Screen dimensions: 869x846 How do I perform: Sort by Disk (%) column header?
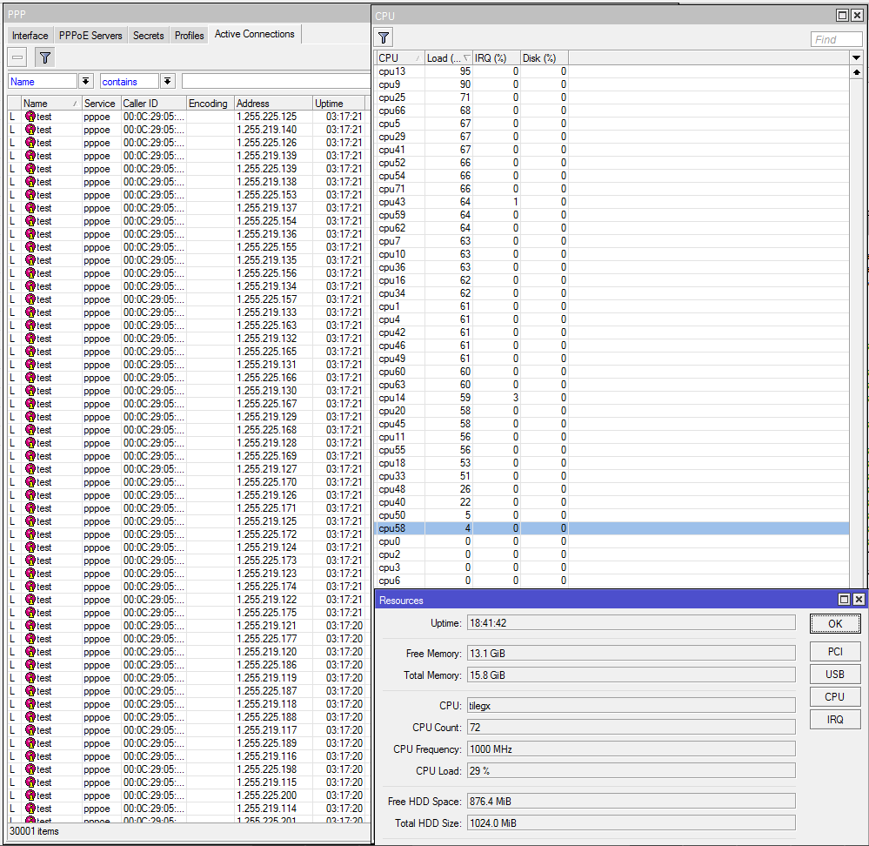545,57
